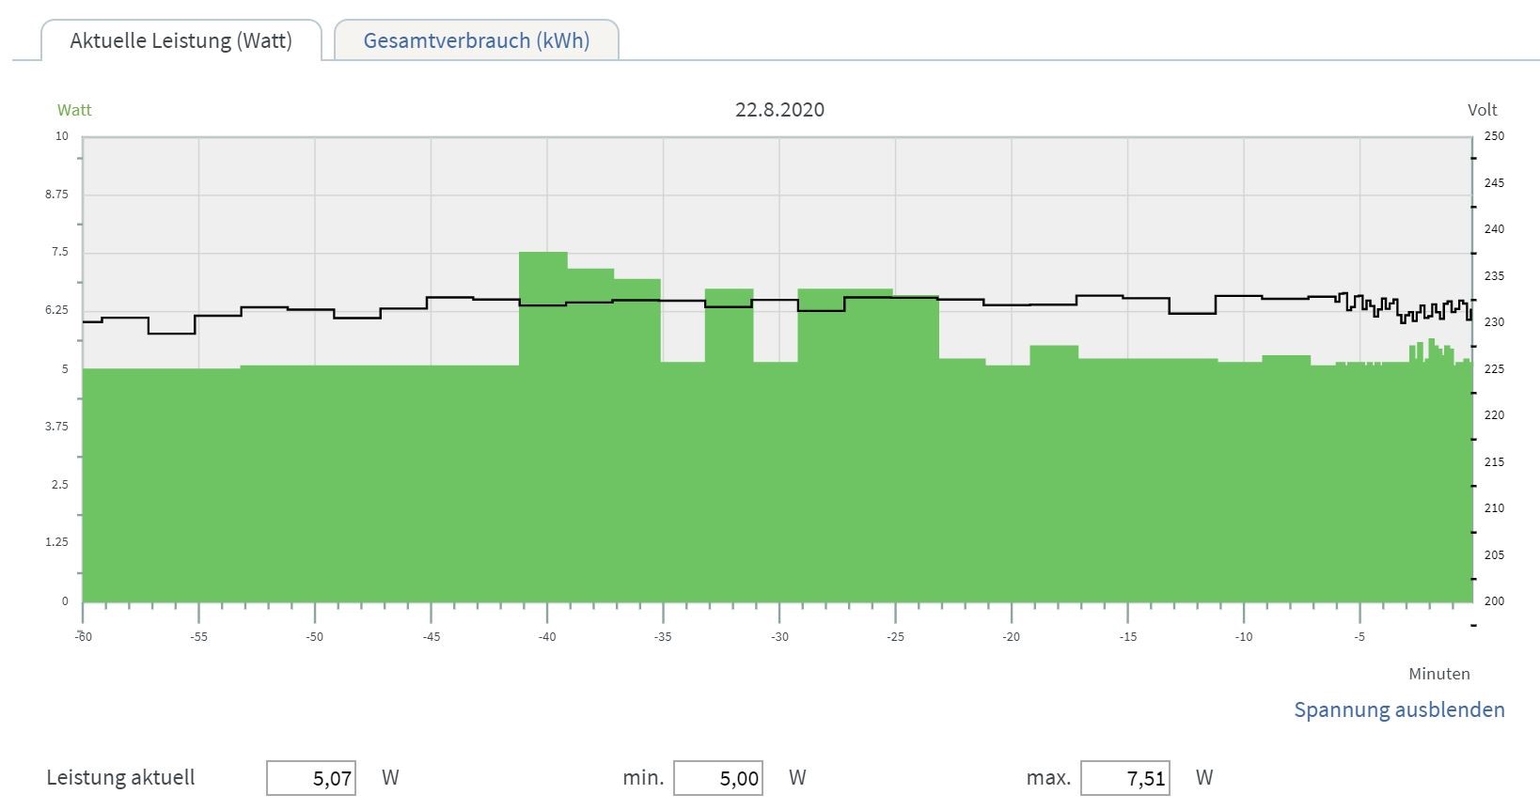Click the Minuten axis label
Screen dimensions: 1540x810
[1438, 674]
